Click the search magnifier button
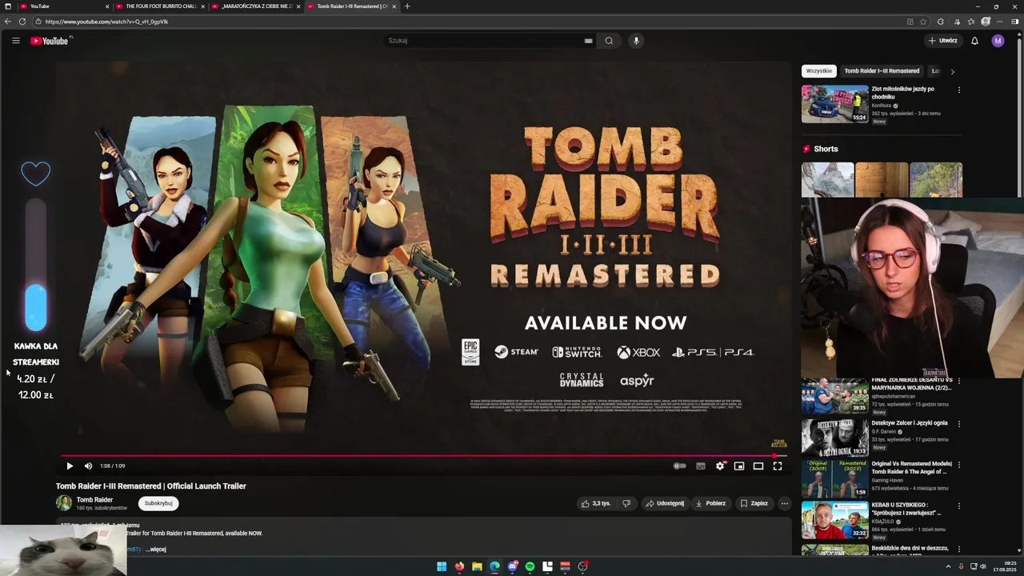 [x=609, y=41]
